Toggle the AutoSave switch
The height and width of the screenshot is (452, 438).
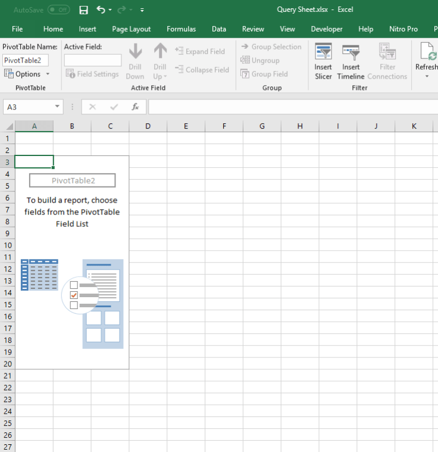coord(58,10)
